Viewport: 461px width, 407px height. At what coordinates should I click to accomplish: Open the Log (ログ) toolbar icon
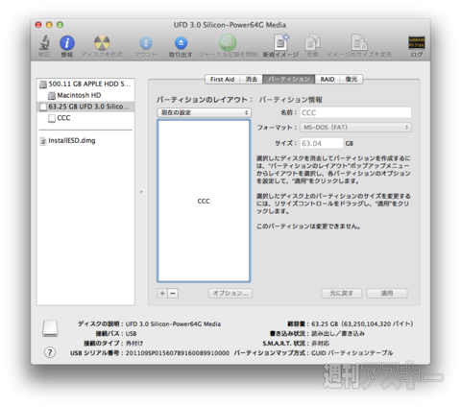tap(417, 42)
